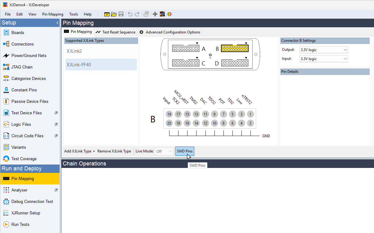Viewport: 374px width, 233px height.
Task: Click the Redo arrow icon
Action: 137,14
